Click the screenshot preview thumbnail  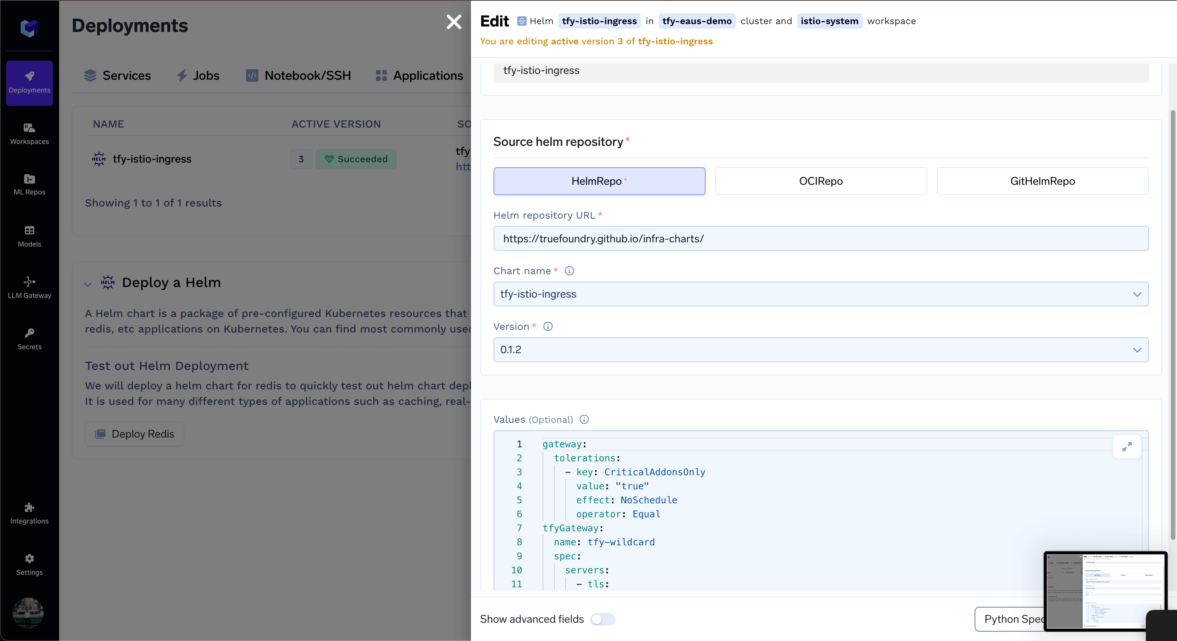pyautogui.click(x=1105, y=591)
